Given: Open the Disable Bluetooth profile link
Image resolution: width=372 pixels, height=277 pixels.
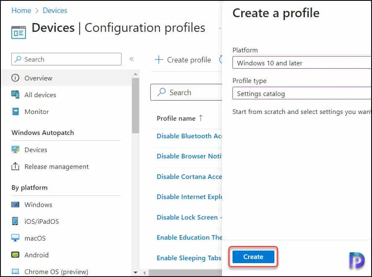Looking at the screenshot, I should [x=189, y=136].
